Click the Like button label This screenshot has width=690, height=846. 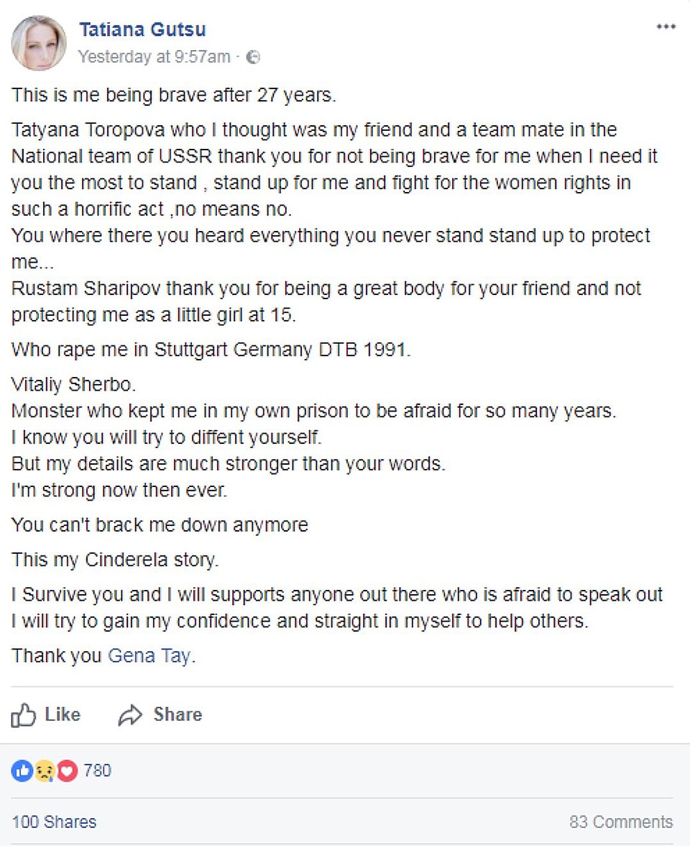[63, 714]
